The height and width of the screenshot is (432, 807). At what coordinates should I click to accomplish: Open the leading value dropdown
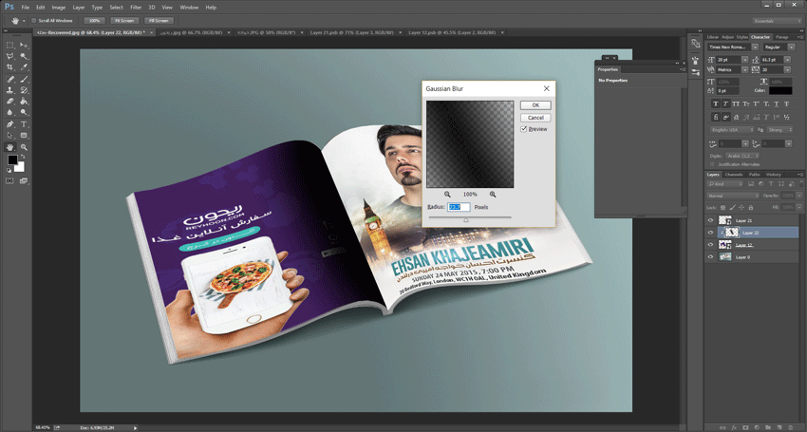point(787,60)
